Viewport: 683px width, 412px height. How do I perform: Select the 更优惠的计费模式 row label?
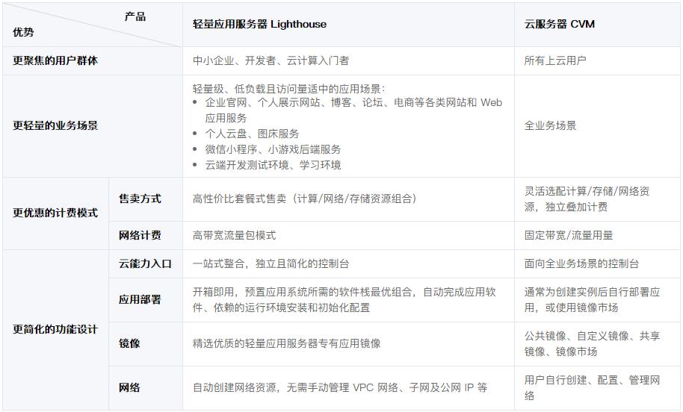[x=55, y=213]
